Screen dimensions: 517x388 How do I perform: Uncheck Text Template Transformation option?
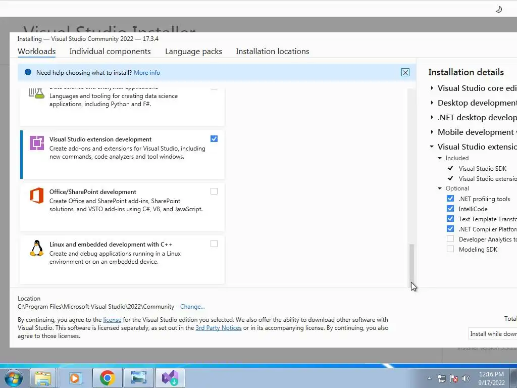pyautogui.click(x=450, y=219)
